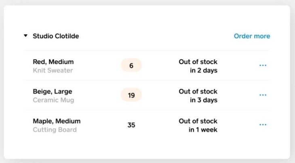
Task: Click the stock count 35
Action: pyautogui.click(x=131, y=125)
